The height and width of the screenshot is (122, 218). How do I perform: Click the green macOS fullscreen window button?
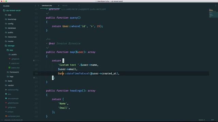tap(6, 1)
